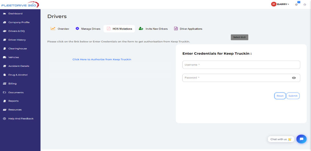Click the Vehicles truck icon
311x151 pixels.
[4, 57]
